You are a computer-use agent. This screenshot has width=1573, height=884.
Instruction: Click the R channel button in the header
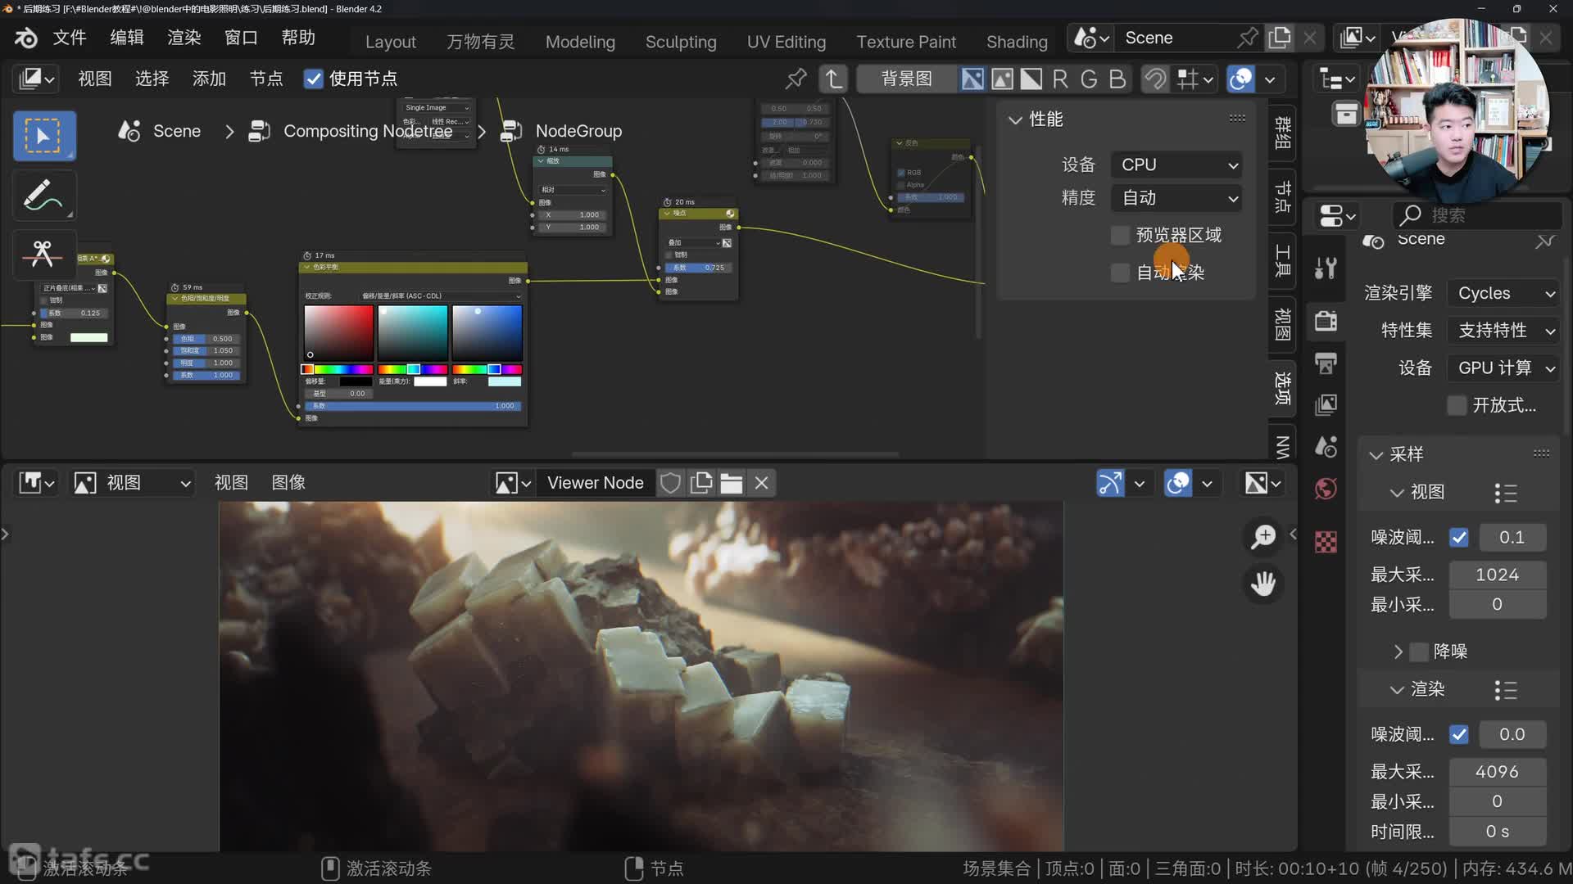pyautogui.click(x=1060, y=79)
